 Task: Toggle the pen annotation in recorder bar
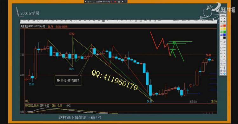[122, 2]
